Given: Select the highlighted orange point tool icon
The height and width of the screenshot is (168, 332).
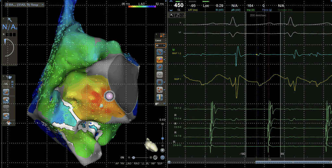Looking at the screenshot, I should click(160, 59).
